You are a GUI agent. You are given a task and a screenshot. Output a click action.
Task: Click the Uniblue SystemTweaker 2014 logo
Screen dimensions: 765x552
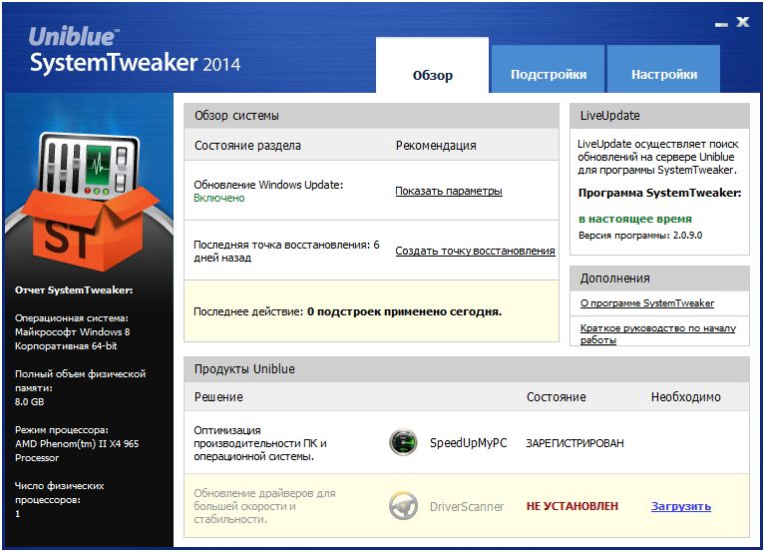pos(135,50)
